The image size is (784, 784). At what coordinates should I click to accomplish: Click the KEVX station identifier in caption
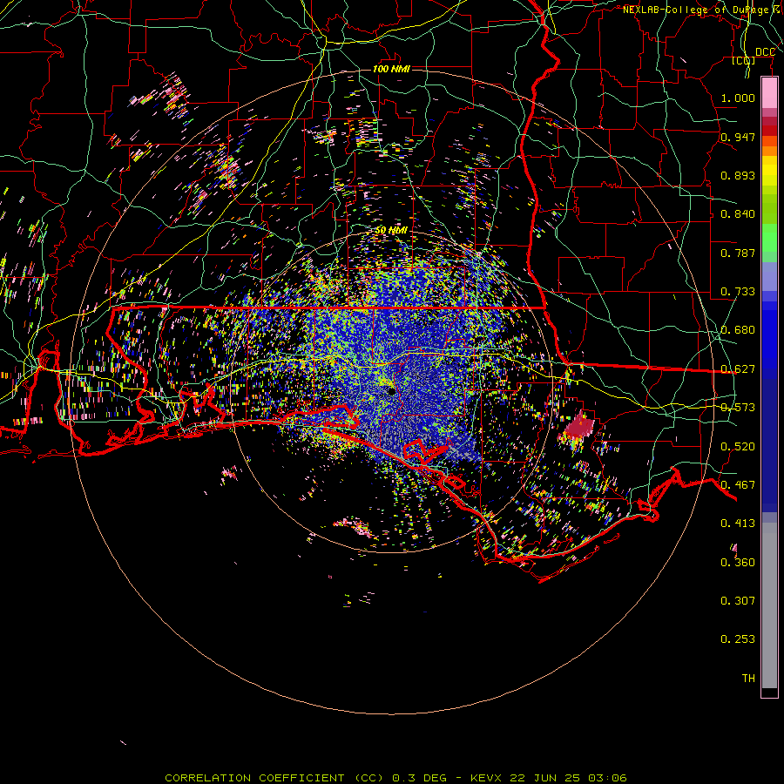pyautogui.click(x=488, y=778)
